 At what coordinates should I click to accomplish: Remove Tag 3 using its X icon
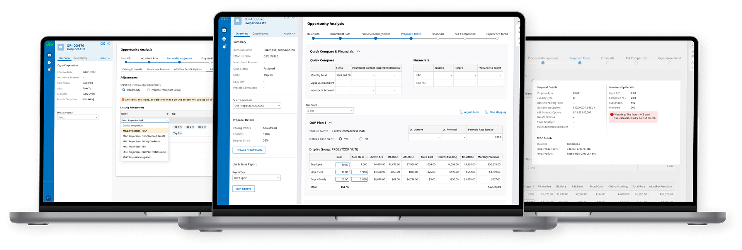205,127
